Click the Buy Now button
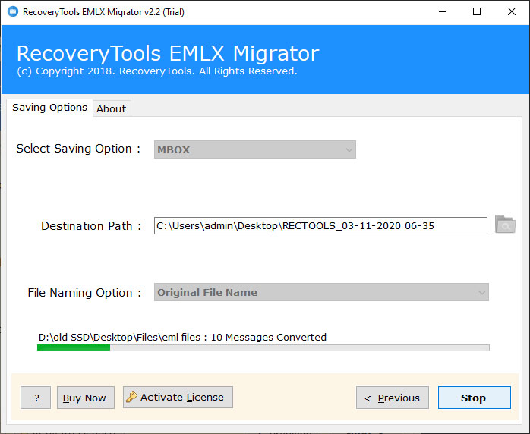530x434 pixels. point(86,398)
